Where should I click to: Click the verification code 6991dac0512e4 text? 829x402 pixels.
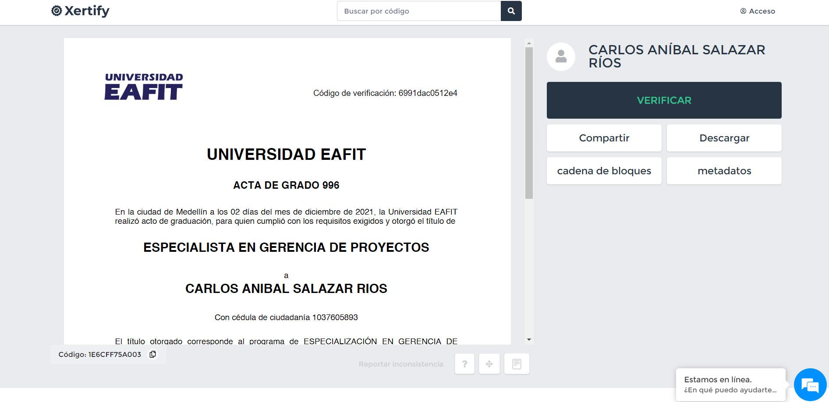click(x=428, y=93)
